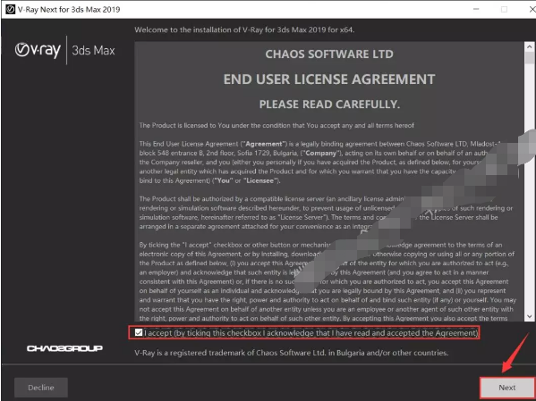Click the CHAOS SOFTWARE LTD heading
Viewport: 536px width, 401px height.
329,54
